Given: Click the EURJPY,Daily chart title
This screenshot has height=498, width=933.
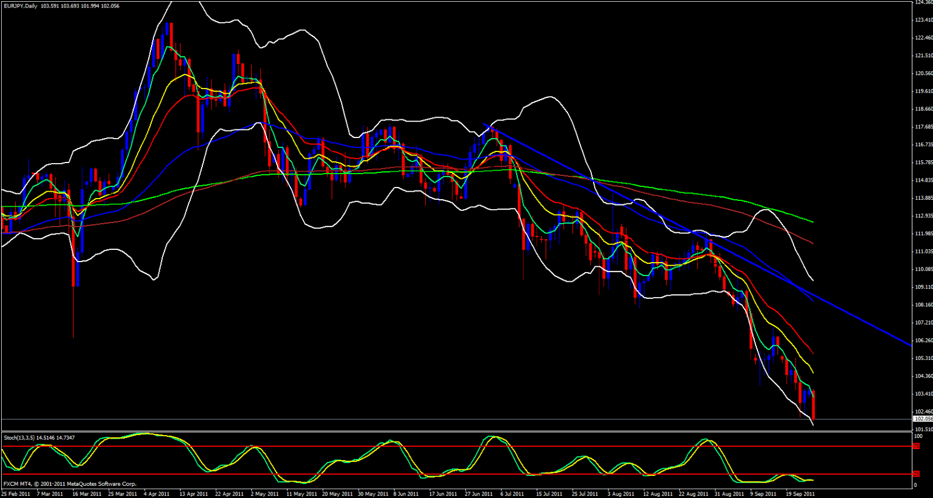Looking at the screenshot, I should click(20, 6).
